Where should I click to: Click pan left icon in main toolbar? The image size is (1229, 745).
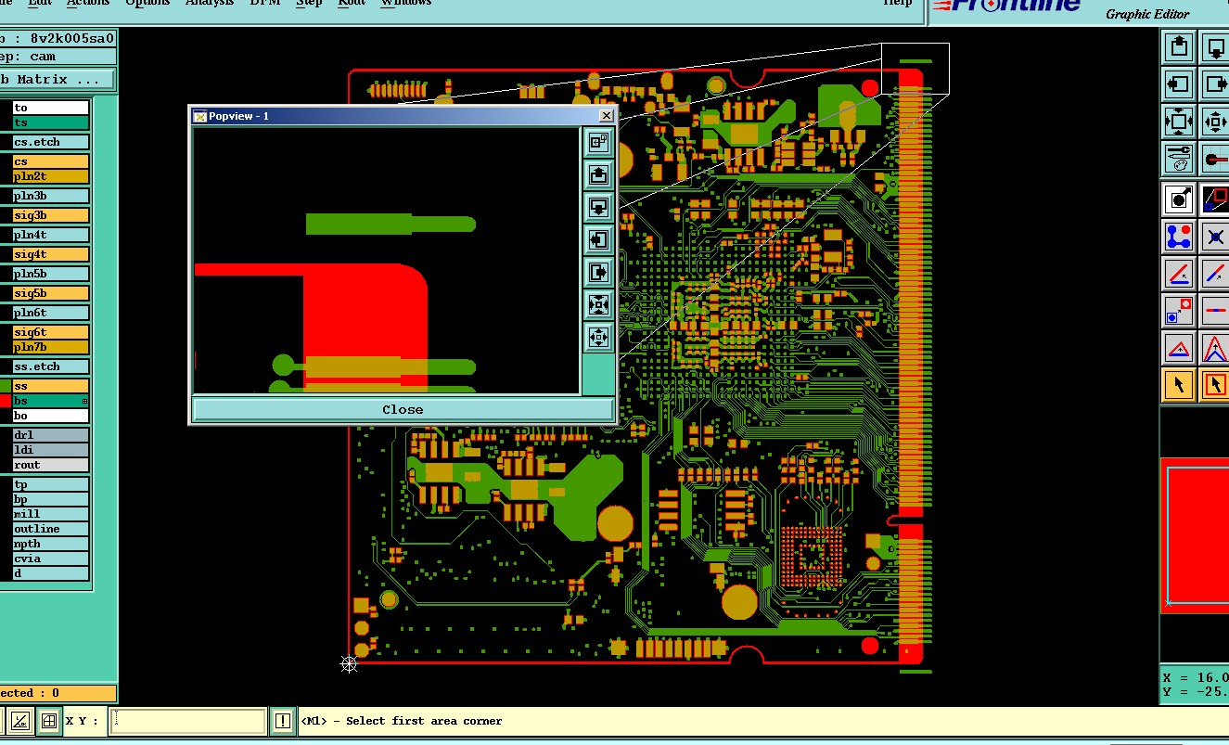click(1178, 84)
